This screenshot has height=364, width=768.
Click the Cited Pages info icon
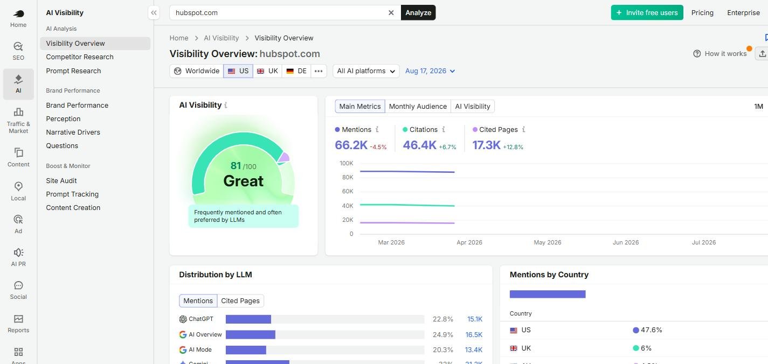point(524,129)
